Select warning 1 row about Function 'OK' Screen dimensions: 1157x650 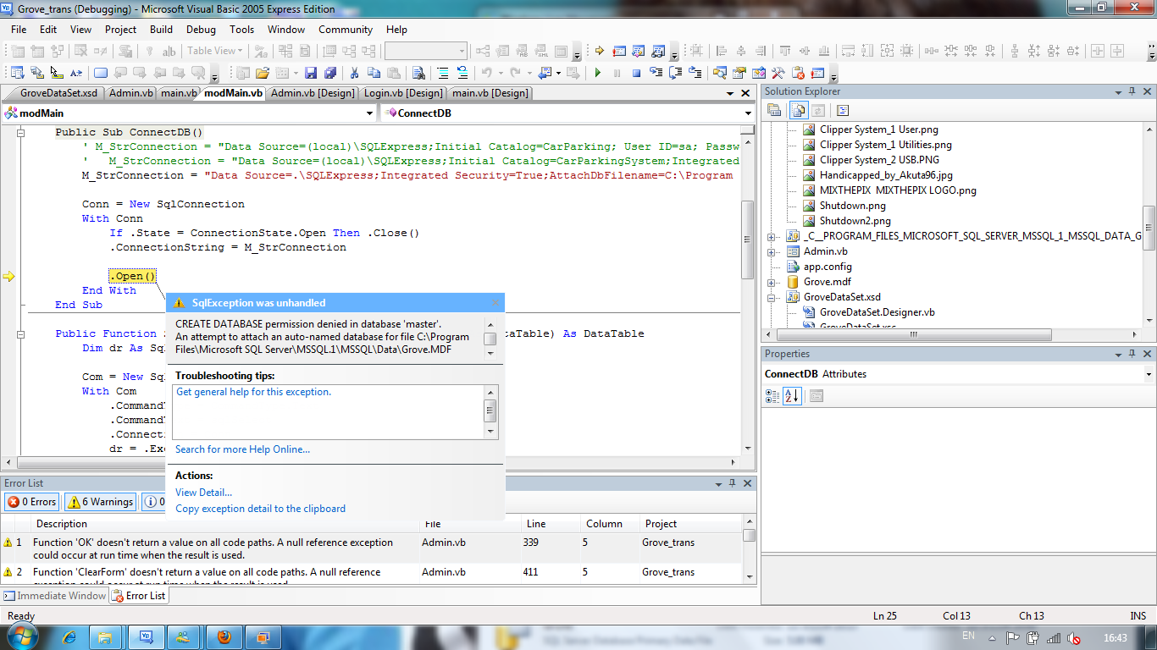point(372,548)
